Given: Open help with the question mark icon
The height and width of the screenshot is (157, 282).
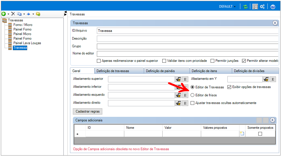Looking at the screenshot, I should click(x=273, y=7).
